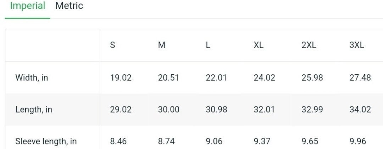Viewport: 383px width, 149px height.
Task: Switch to the Metric tab
Action: (x=69, y=6)
